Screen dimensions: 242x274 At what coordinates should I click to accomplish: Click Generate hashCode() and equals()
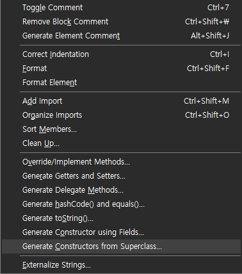click(x=121, y=204)
